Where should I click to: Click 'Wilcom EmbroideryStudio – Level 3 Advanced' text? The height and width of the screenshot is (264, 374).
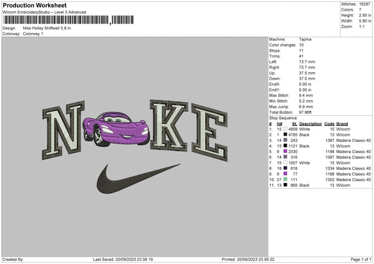pyautogui.click(x=44, y=12)
